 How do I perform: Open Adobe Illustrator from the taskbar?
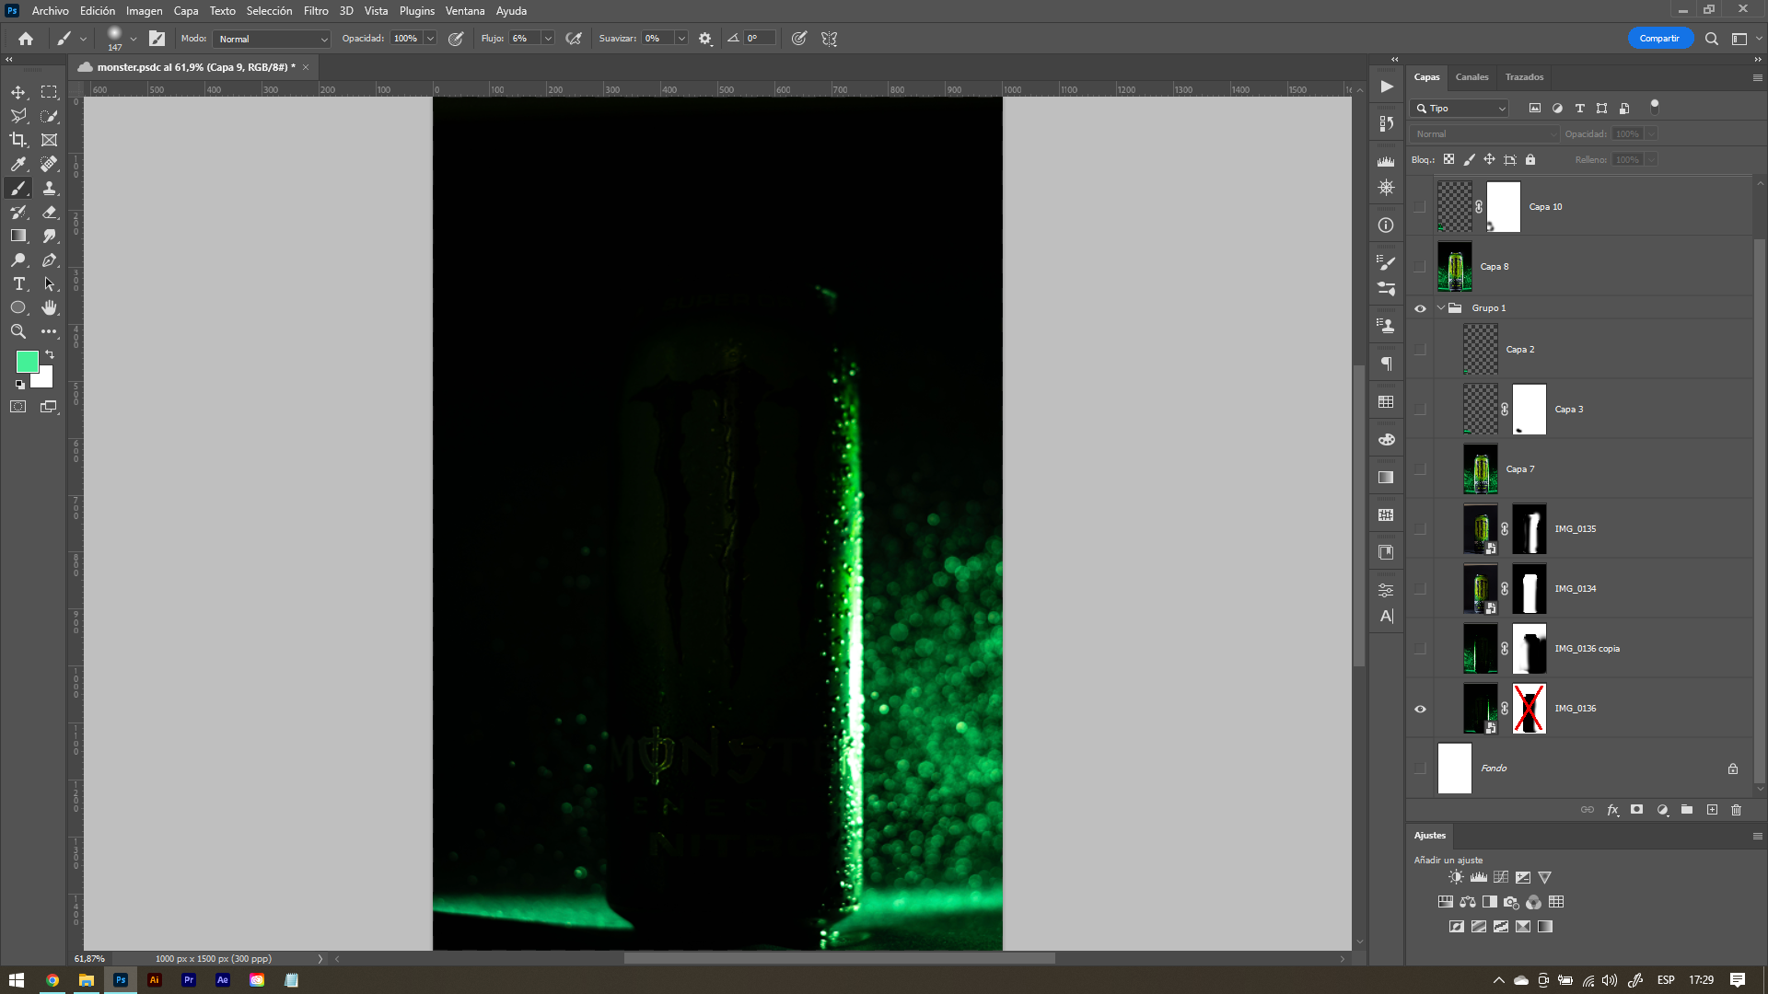(x=155, y=980)
